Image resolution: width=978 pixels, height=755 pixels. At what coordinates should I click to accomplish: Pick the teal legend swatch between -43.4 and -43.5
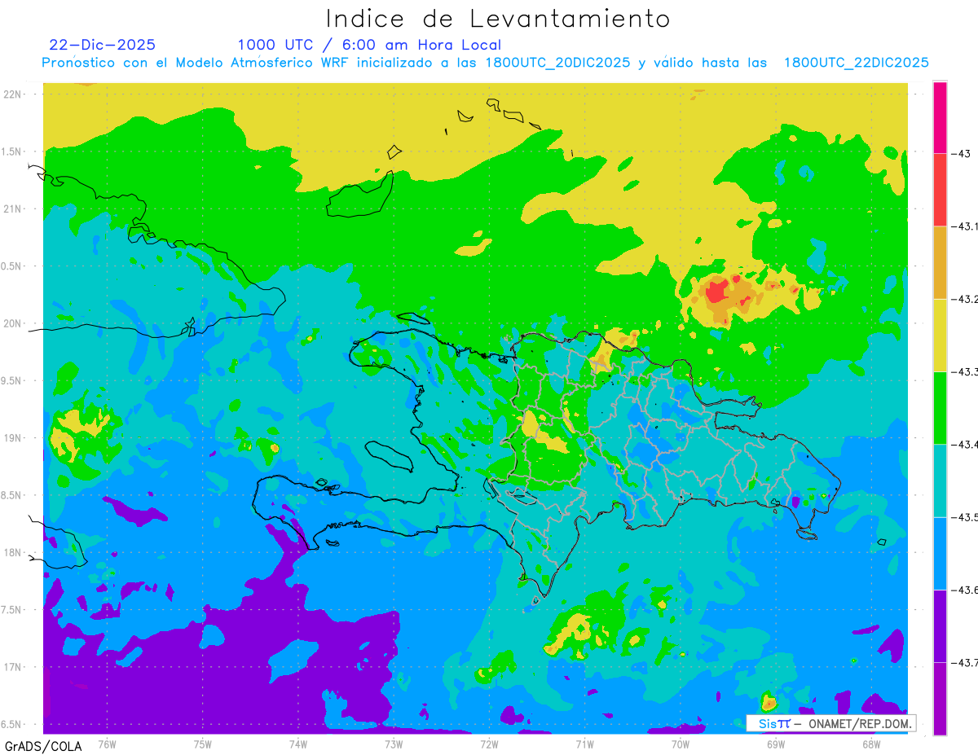click(x=940, y=481)
